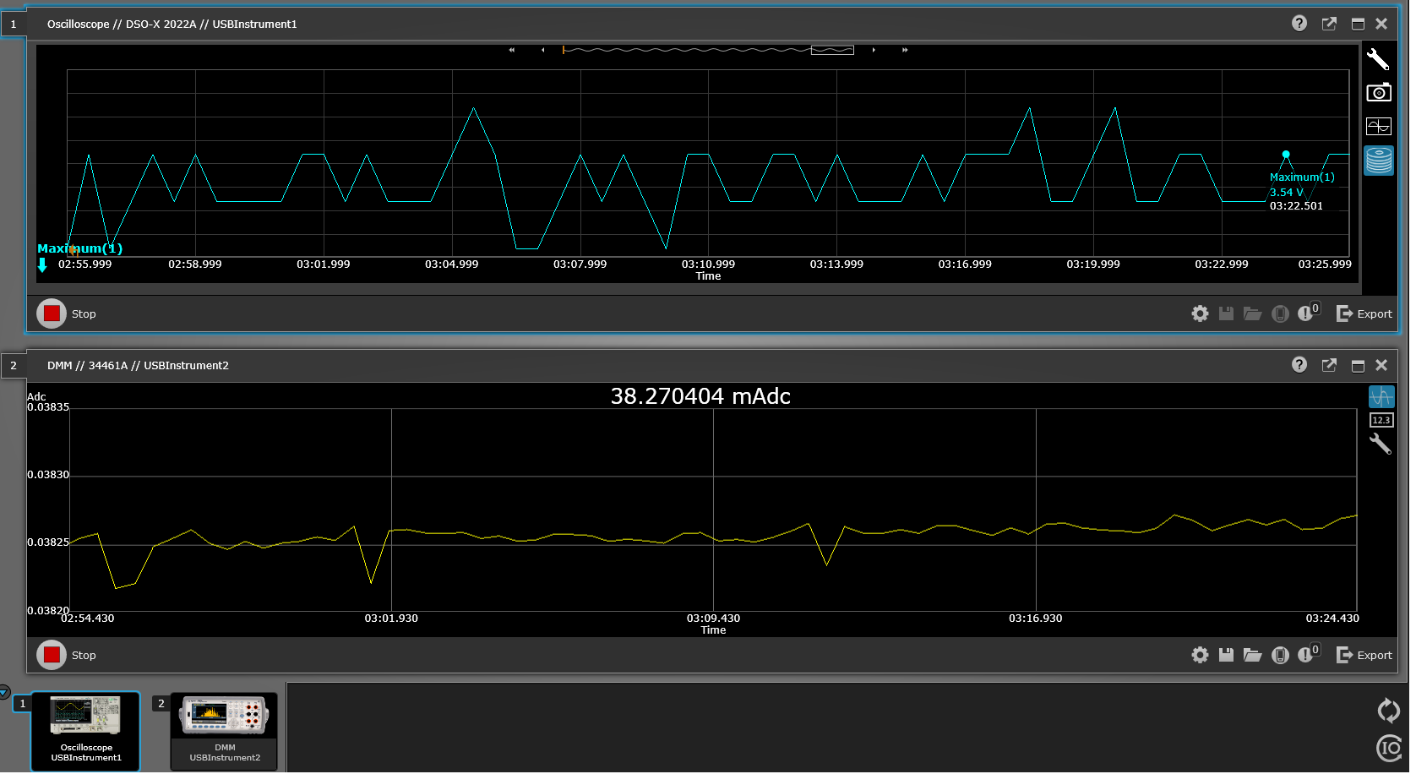Switch DMM to chart view icon

click(1381, 396)
